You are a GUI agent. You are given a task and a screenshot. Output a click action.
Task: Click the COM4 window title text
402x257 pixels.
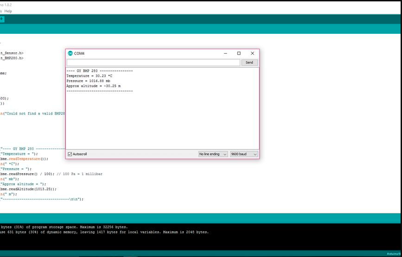tap(79, 53)
